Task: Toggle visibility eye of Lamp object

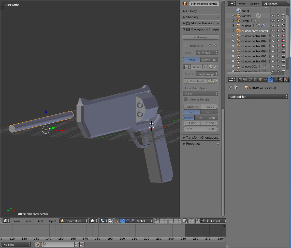Action: tap(273, 21)
